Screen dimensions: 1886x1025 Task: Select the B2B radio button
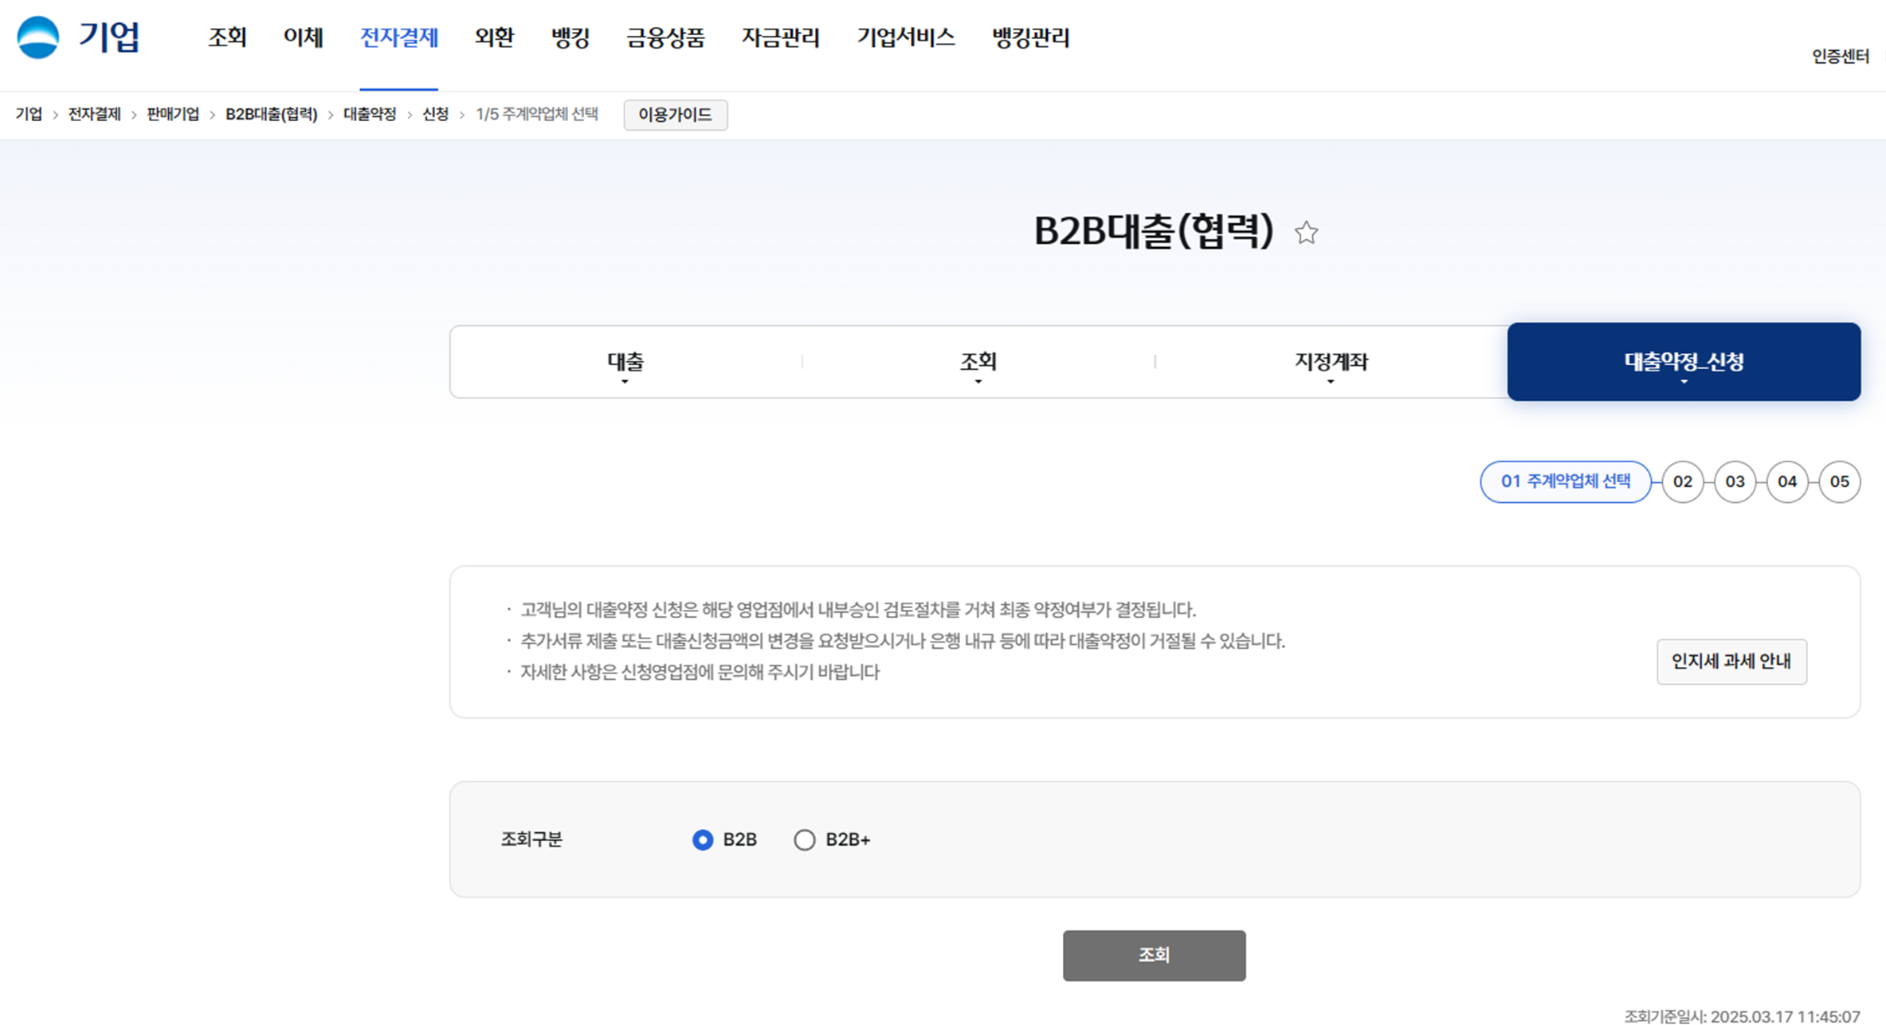[x=702, y=839]
